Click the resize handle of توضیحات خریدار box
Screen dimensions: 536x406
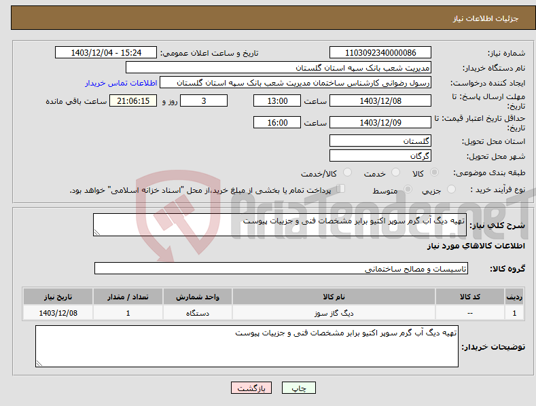(39, 363)
